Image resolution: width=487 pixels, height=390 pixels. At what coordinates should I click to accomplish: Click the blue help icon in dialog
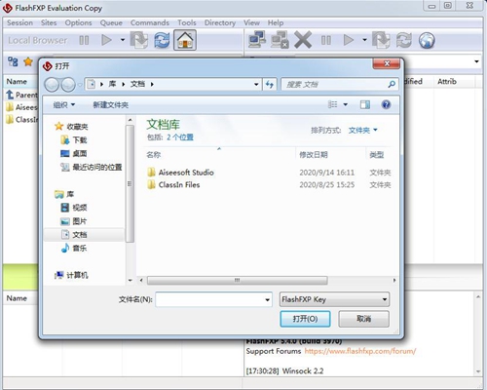[x=386, y=104]
